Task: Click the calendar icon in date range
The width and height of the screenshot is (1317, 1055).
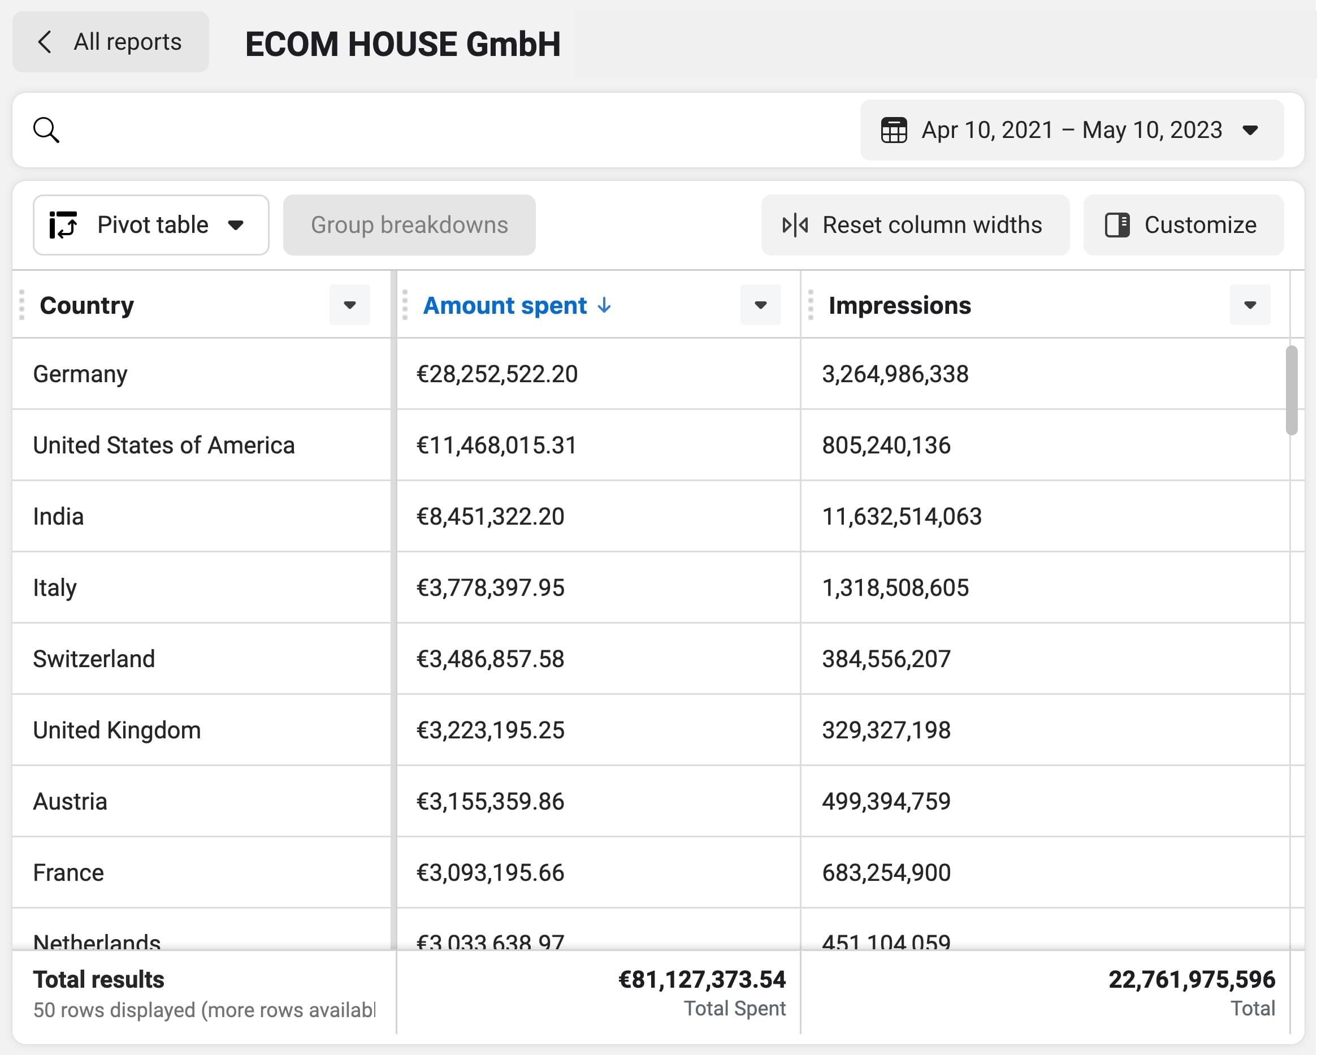Action: click(894, 130)
